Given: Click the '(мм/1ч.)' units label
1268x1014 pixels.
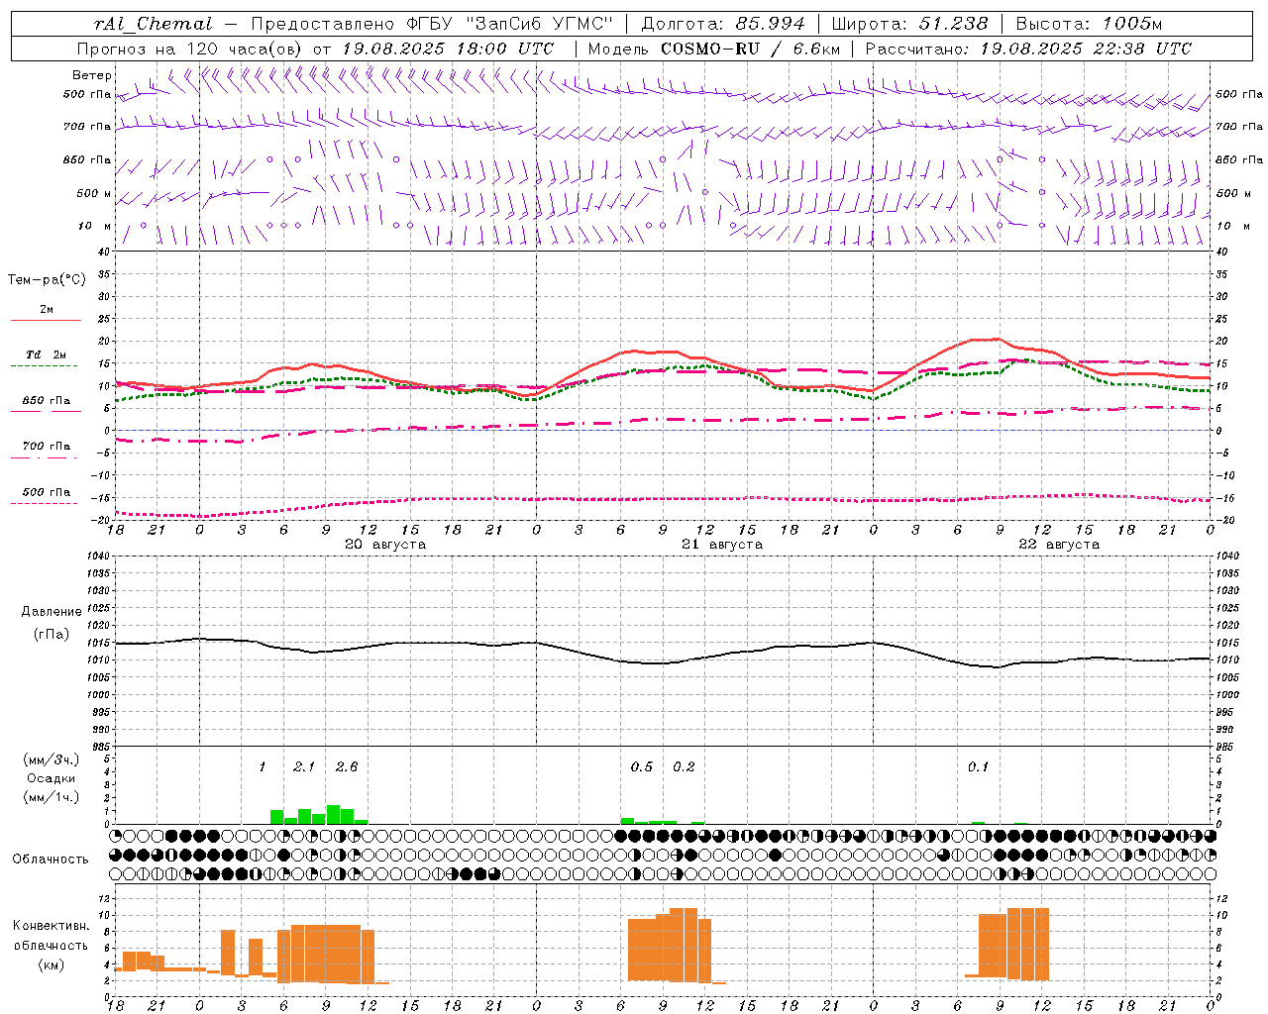Looking at the screenshot, I should tap(52, 797).
